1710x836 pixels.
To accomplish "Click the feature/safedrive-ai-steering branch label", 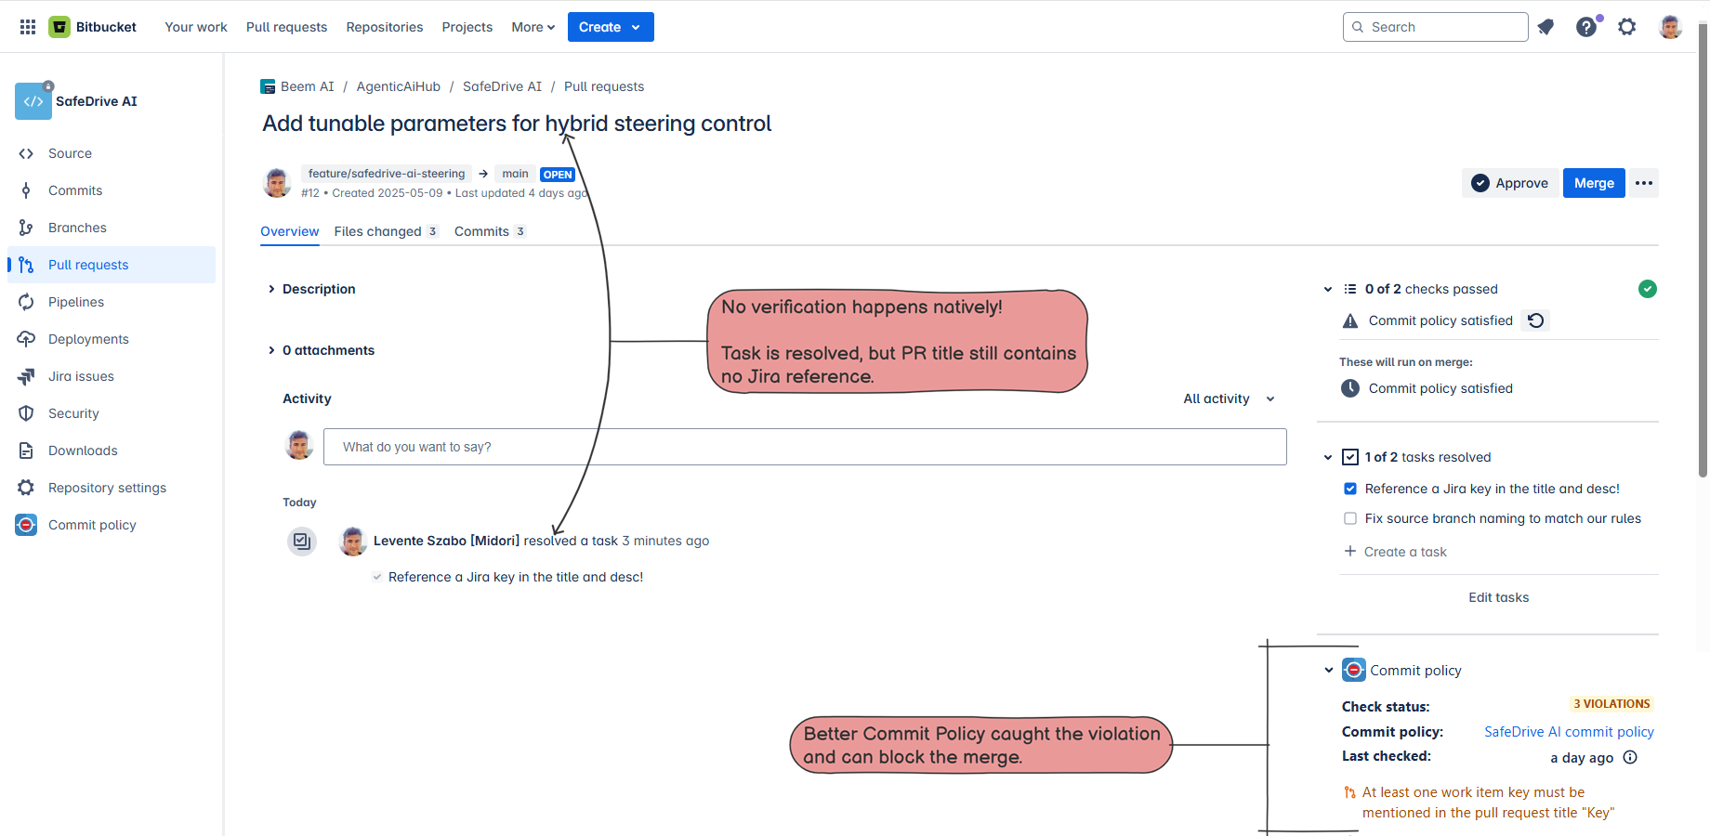I will [387, 174].
